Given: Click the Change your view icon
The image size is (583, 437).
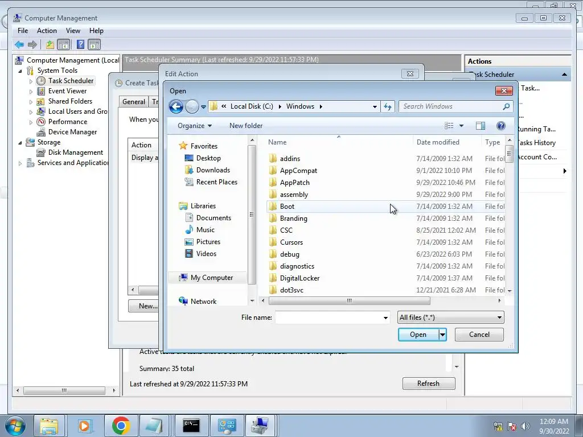Looking at the screenshot, I should coord(449,126).
